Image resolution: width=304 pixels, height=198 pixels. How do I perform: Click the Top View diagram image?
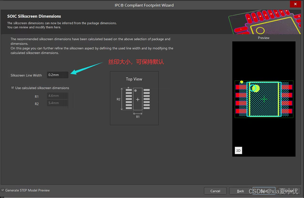pyautogui.click(x=134, y=98)
